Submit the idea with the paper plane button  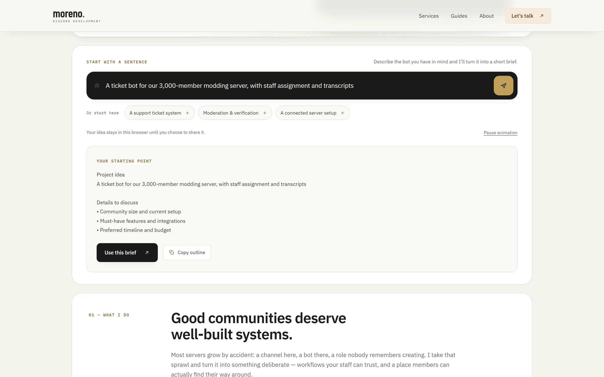pos(503,85)
